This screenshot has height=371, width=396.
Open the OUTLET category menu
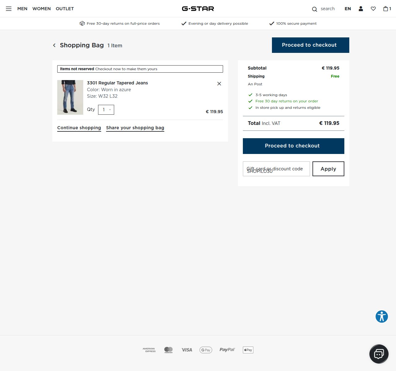click(65, 9)
